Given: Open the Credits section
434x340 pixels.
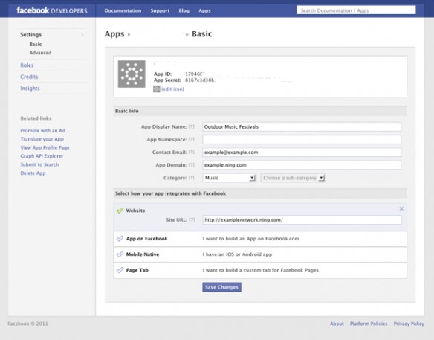Looking at the screenshot, I should 29,77.
